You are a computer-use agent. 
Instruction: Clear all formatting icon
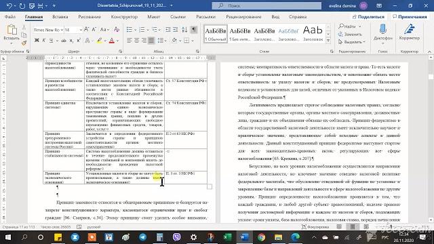117,30
